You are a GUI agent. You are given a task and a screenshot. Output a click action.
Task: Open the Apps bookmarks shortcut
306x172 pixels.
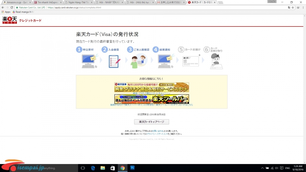(6, 12)
